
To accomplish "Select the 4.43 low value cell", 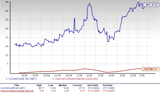I will click(53, 91).
